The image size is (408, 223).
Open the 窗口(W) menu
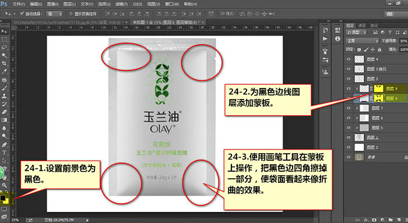coord(172,4)
